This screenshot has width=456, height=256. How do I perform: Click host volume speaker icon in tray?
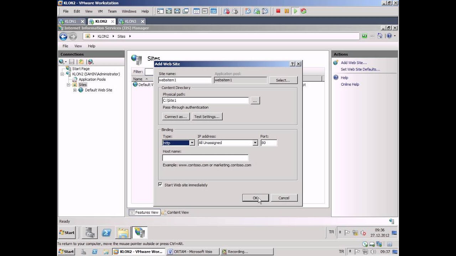[373, 252]
